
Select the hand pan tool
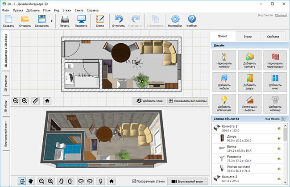pyautogui.click(x=31, y=181)
